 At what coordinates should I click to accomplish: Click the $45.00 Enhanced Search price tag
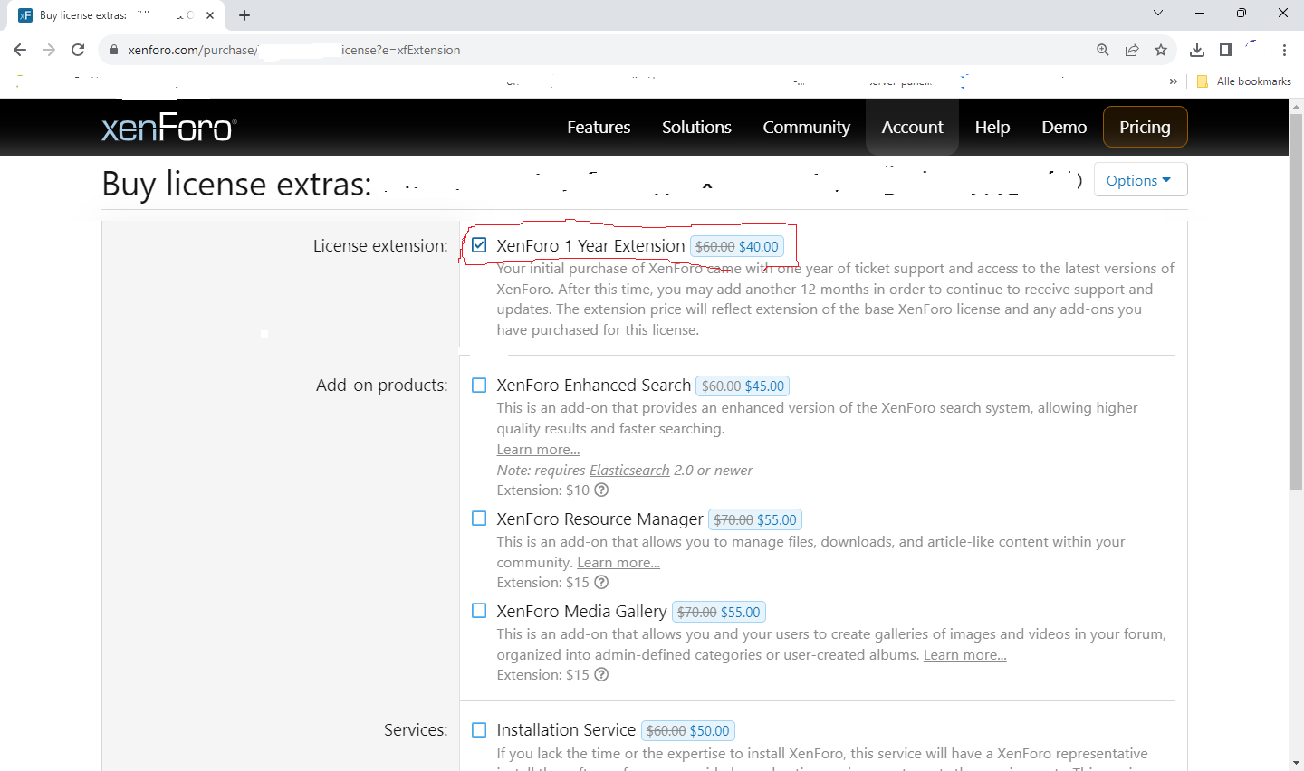point(743,386)
